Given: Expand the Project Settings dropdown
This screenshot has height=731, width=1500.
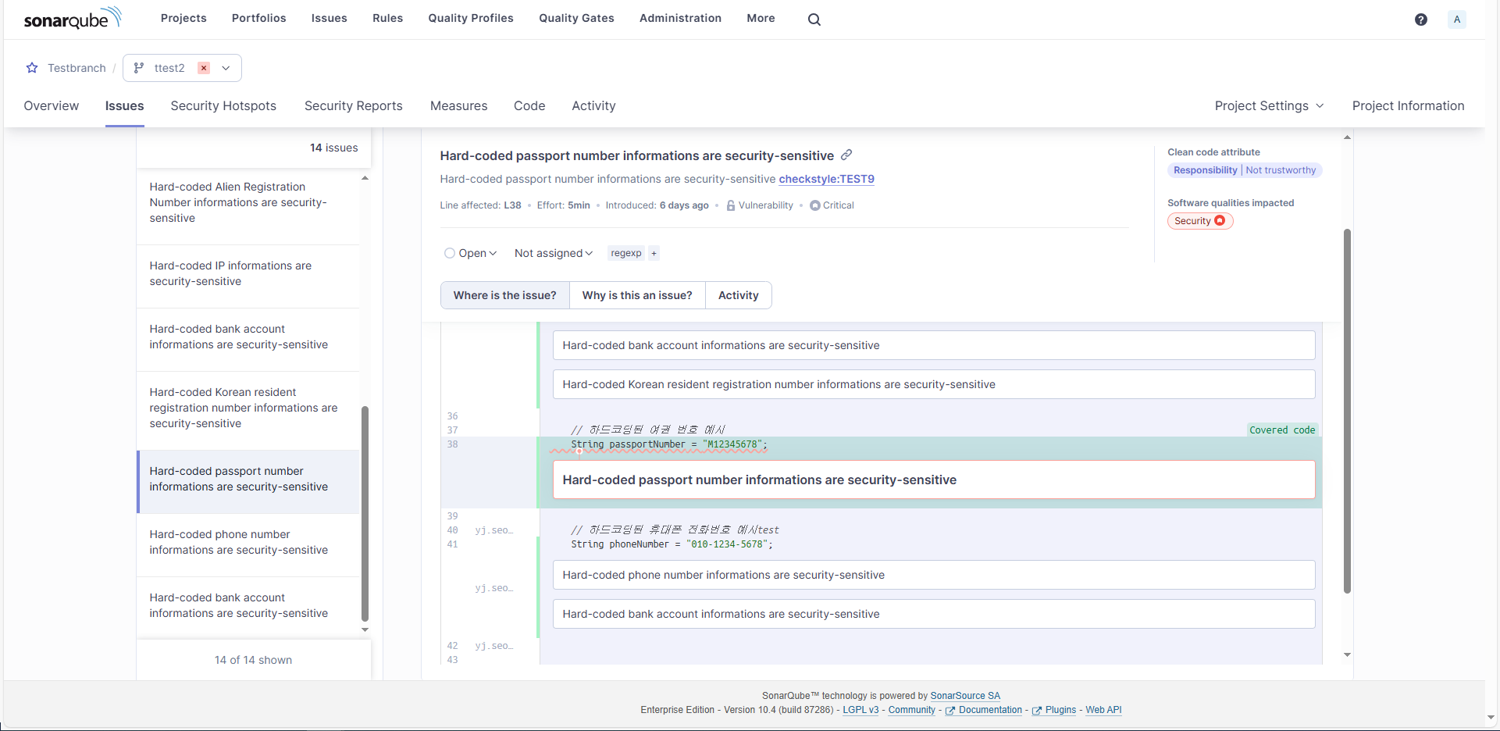Looking at the screenshot, I should tap(1269, 105).
